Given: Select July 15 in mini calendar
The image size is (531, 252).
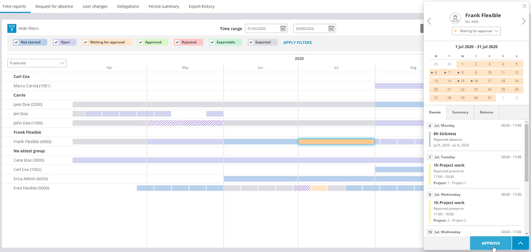Looking at the screenshot, I should tap(462, 81).
